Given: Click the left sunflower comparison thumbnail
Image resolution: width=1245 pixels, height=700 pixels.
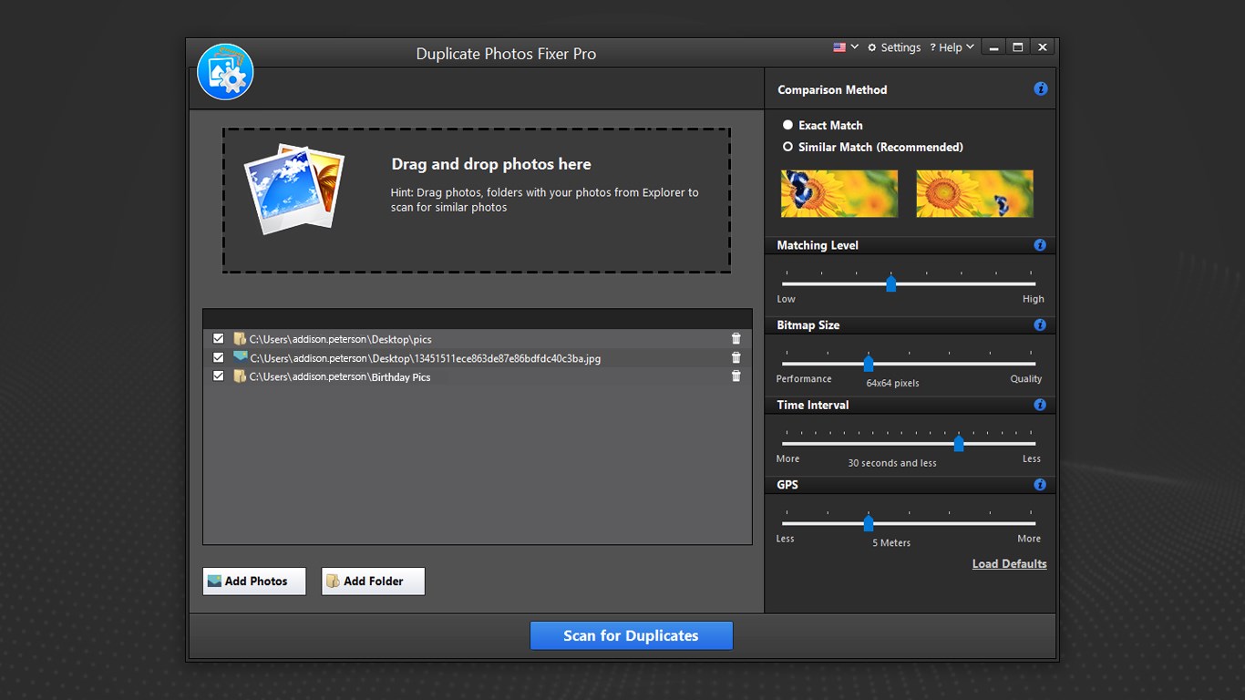Looking at the screenshot, I should 839,193.
